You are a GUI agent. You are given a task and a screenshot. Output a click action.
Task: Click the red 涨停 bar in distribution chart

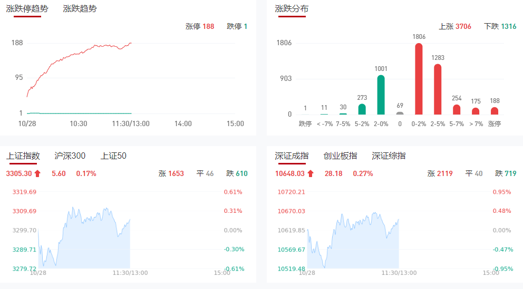pyautogui.click(x=495, y=111)
